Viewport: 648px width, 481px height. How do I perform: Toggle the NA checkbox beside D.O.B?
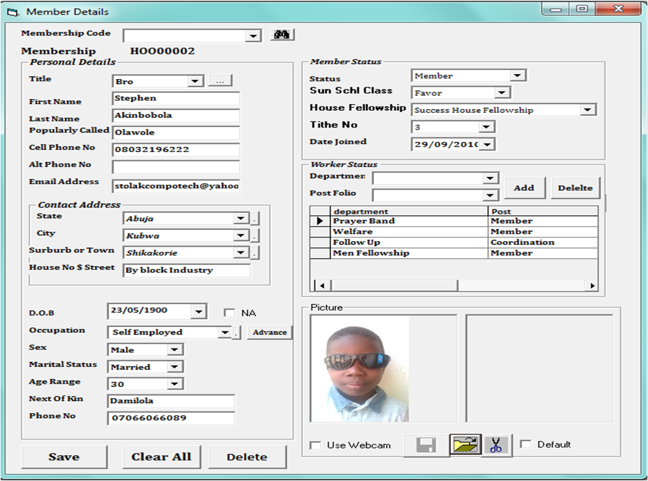[x=230, y=313]
